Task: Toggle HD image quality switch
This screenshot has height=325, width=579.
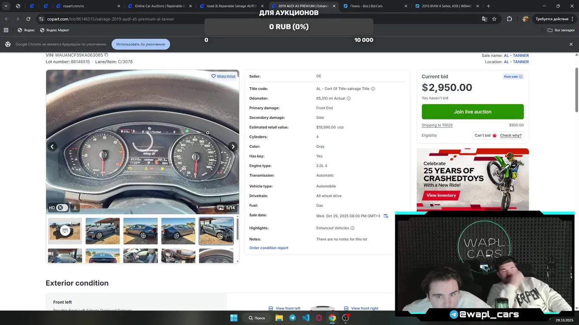Action: [62, 208]
